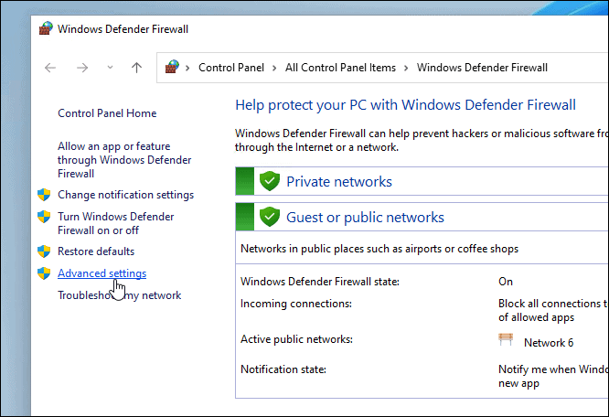Click the shield icon beside Restore defaults
609x417 pixels.
[x=43, y=251]
